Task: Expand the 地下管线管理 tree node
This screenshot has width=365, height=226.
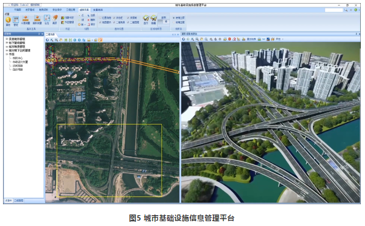Action: (7, 43)
